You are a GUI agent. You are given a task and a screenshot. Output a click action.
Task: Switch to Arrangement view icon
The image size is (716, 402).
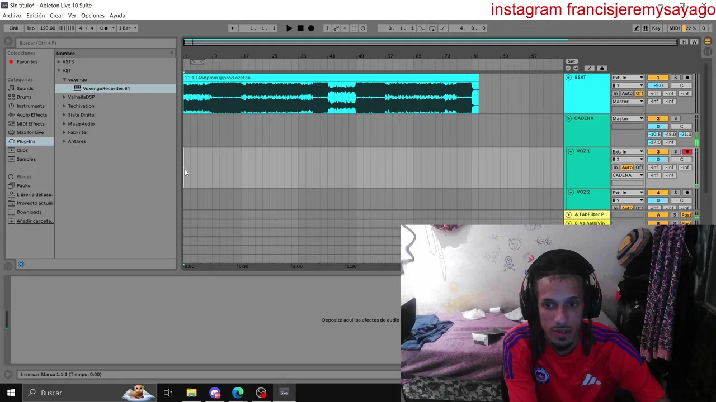pyautogui.click(x=707, y=42)
